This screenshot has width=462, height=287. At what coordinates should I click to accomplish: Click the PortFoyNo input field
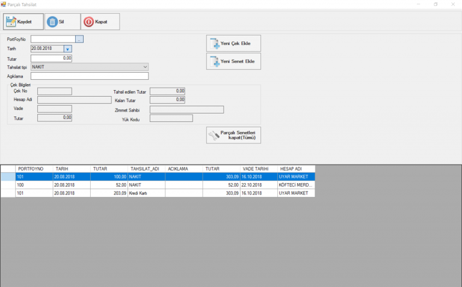click(53, 40)
